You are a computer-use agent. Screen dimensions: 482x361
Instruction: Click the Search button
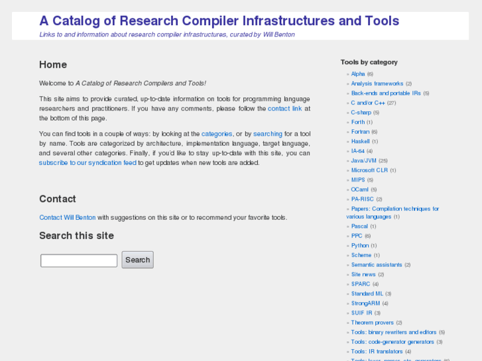(137, 260)
